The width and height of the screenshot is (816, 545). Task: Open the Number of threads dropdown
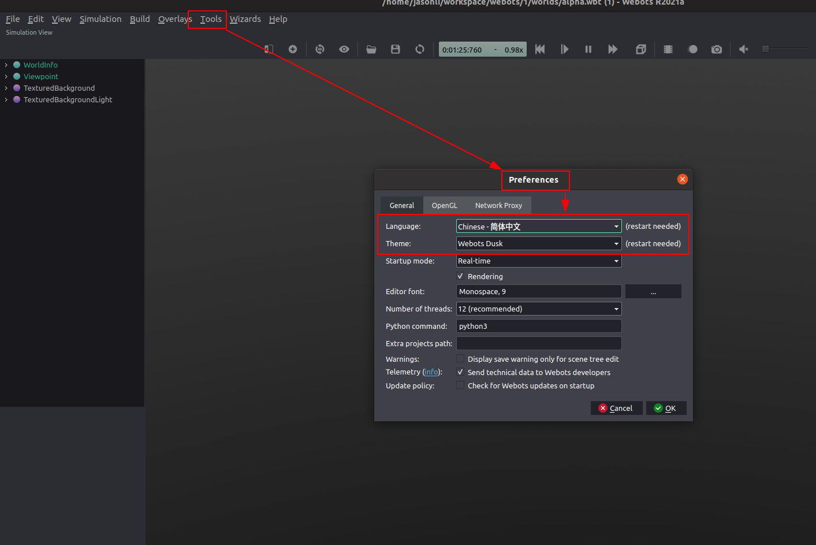(539, 309)
